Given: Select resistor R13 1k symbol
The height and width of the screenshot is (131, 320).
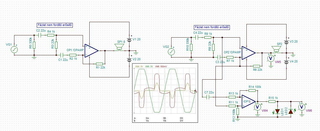Looking at the screenshot, I should point(232,97).
